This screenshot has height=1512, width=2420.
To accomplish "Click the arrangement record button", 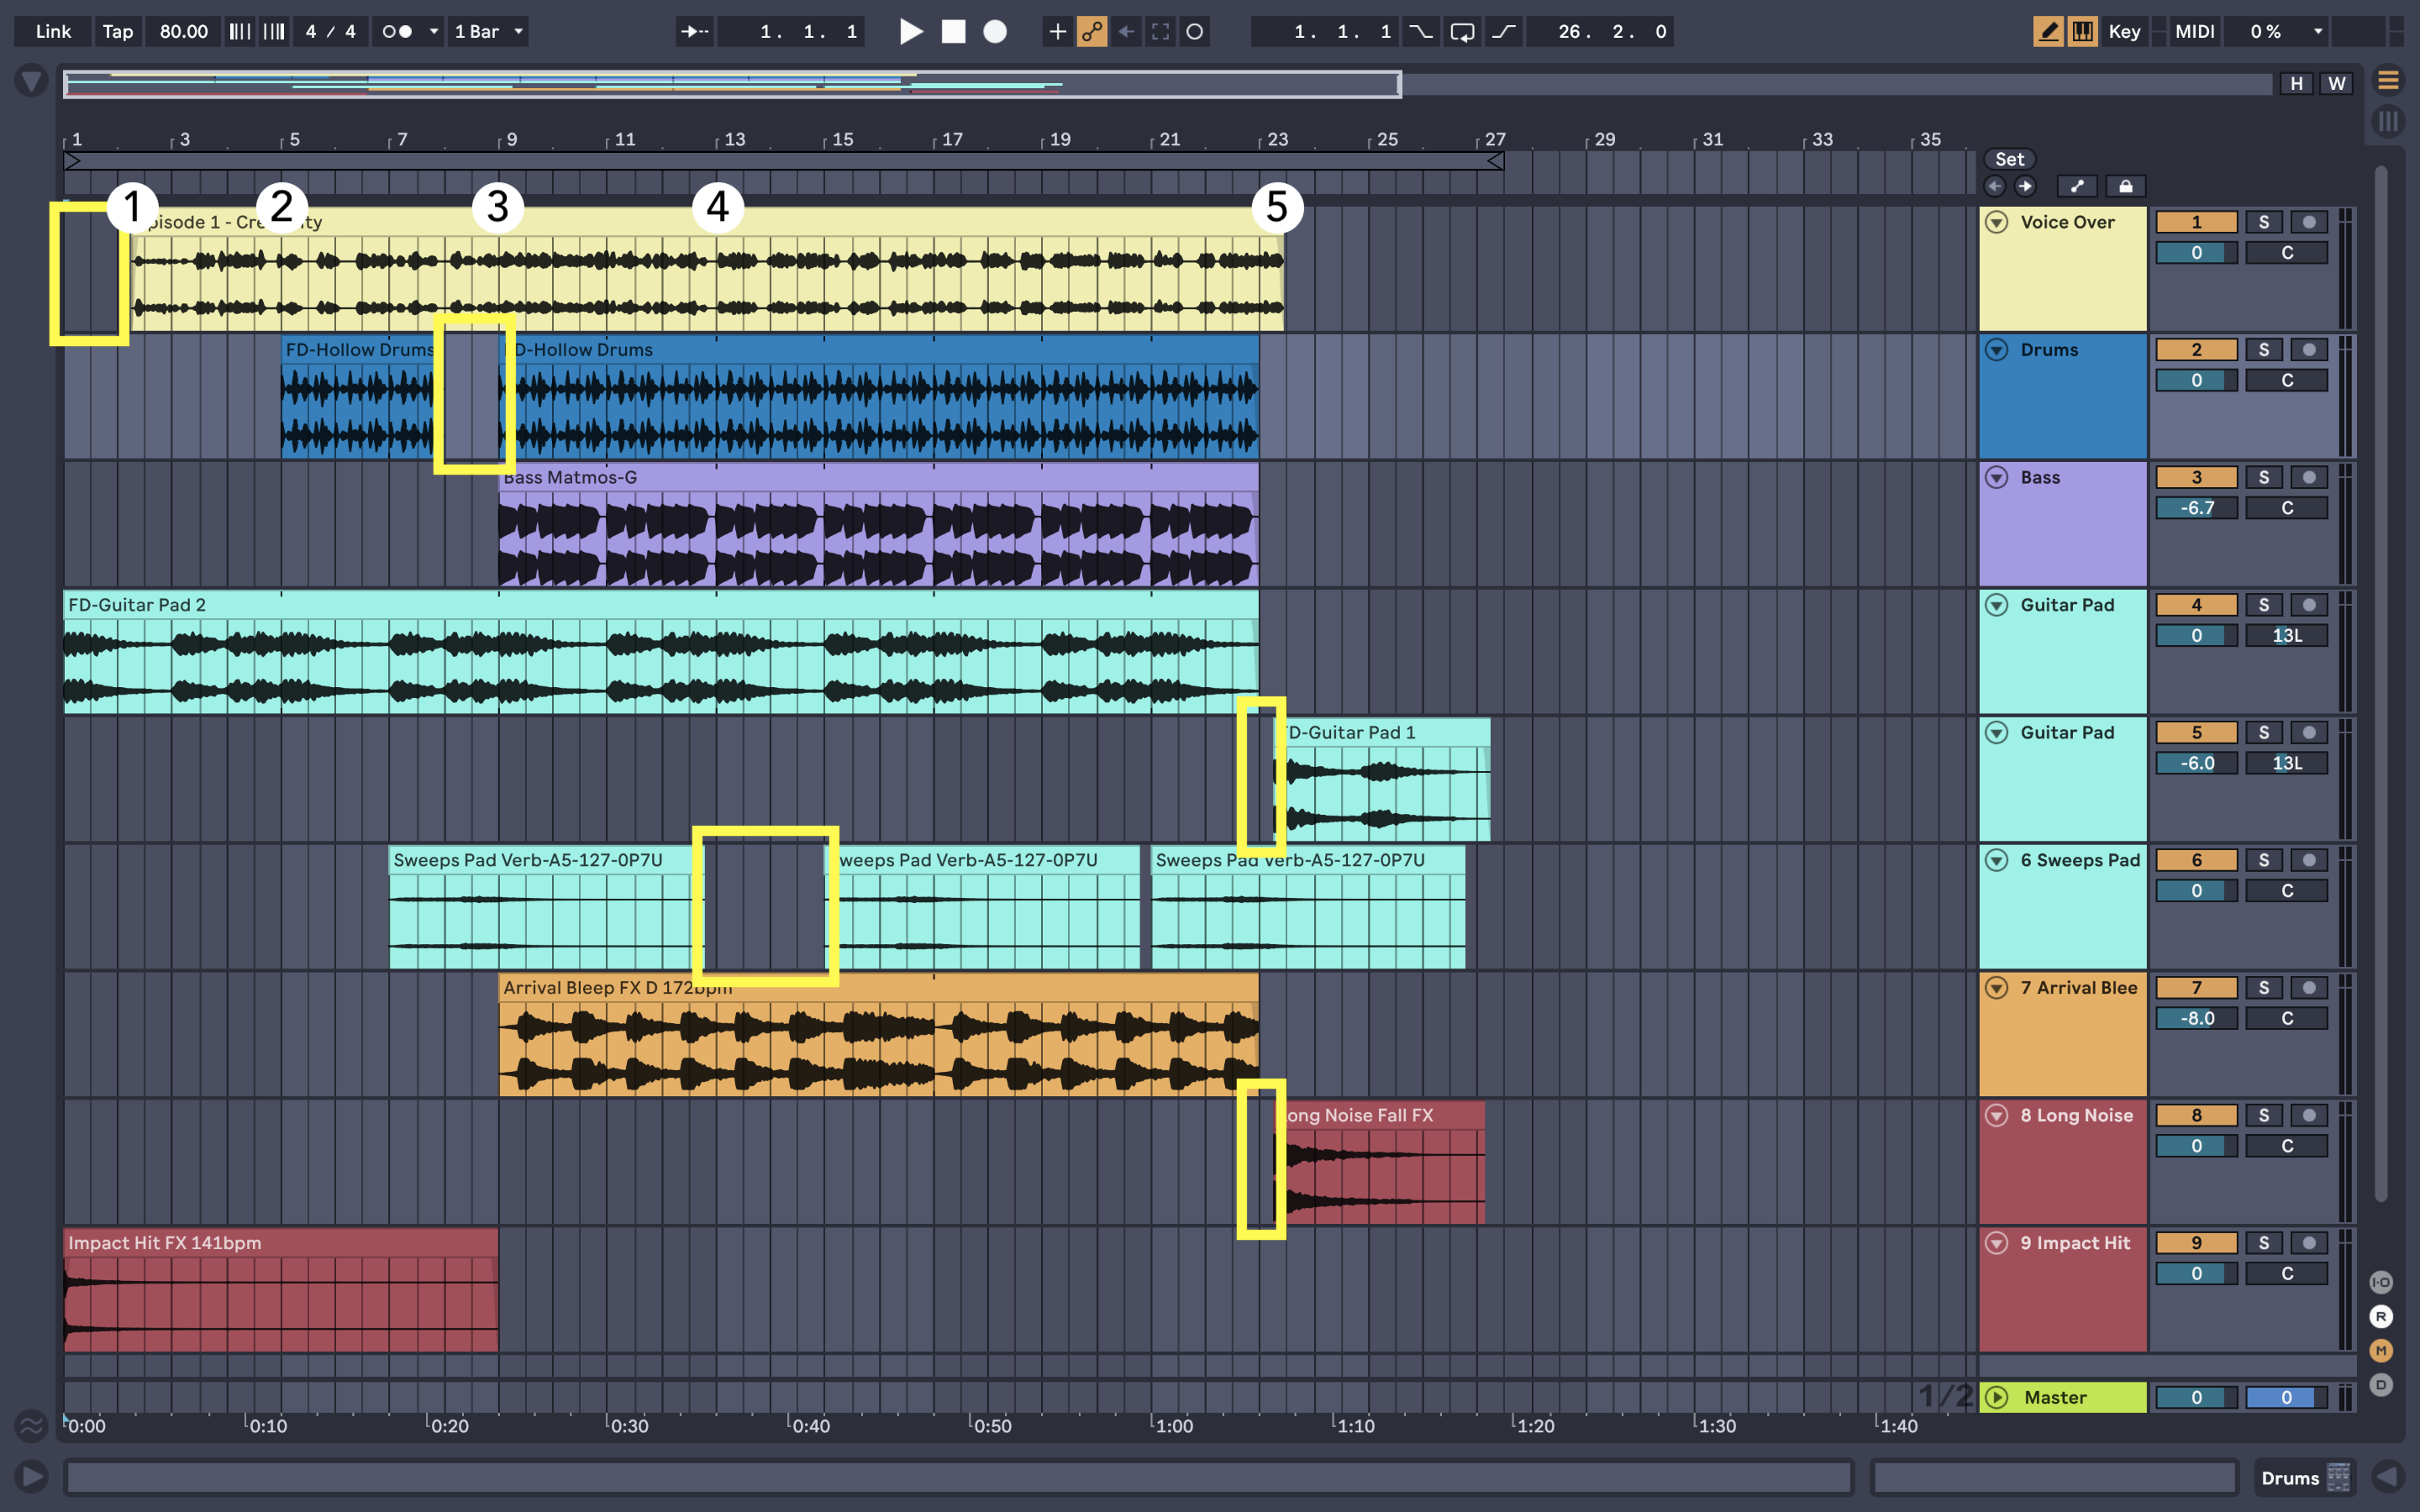I will (994, 31).
